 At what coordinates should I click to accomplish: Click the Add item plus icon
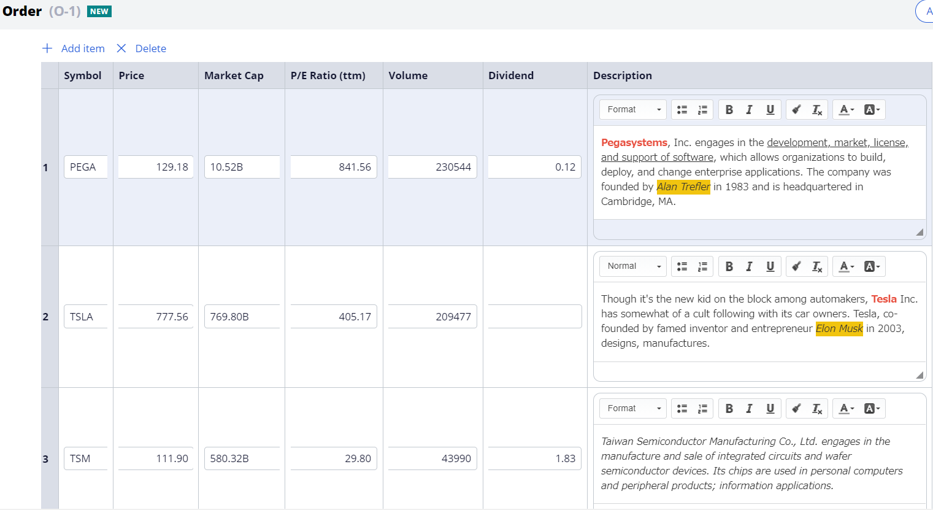coord(47,48)
